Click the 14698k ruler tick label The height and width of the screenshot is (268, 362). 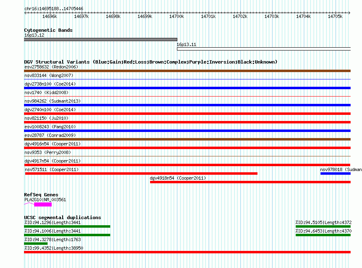[x=113, y=16]
